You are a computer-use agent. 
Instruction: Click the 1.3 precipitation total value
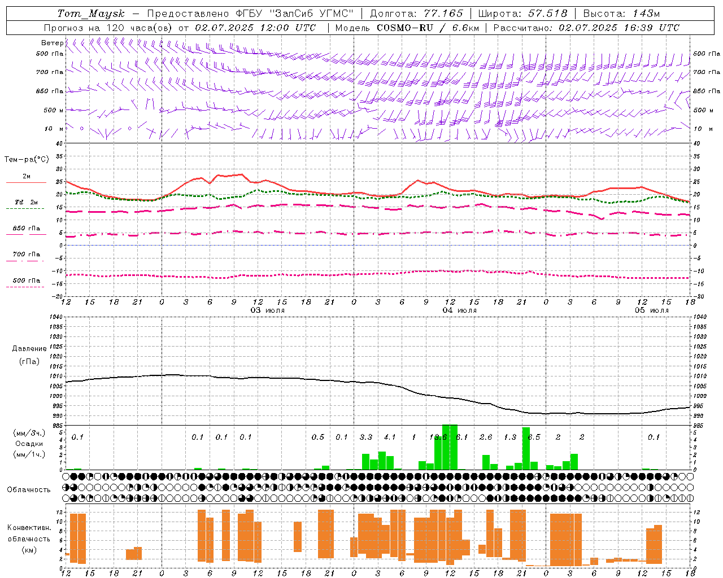click(510, 437)
